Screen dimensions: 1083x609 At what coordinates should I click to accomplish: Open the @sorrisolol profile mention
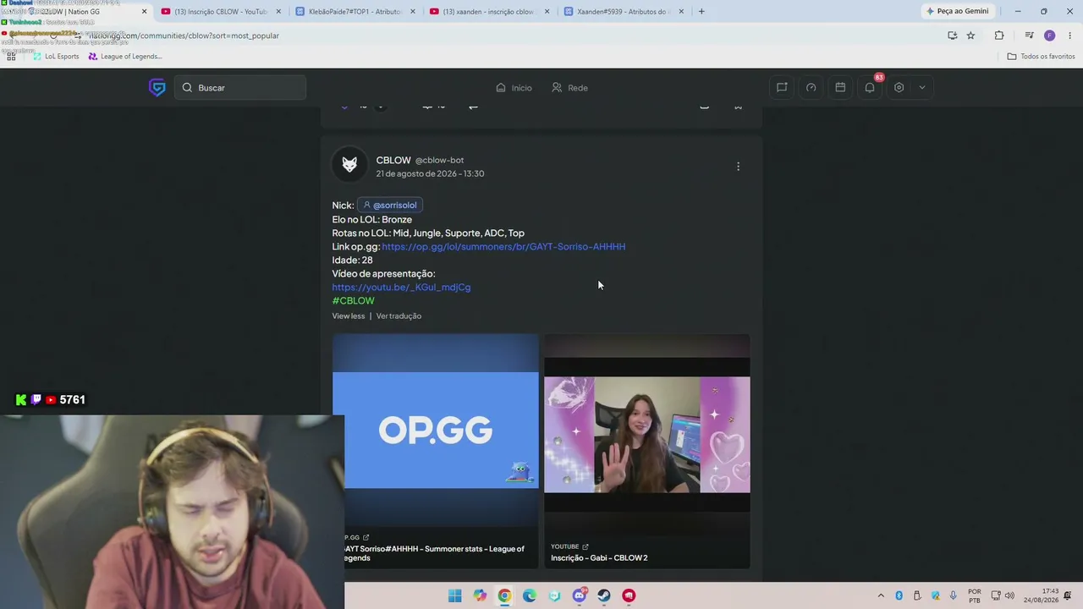[x=390, y=205]
